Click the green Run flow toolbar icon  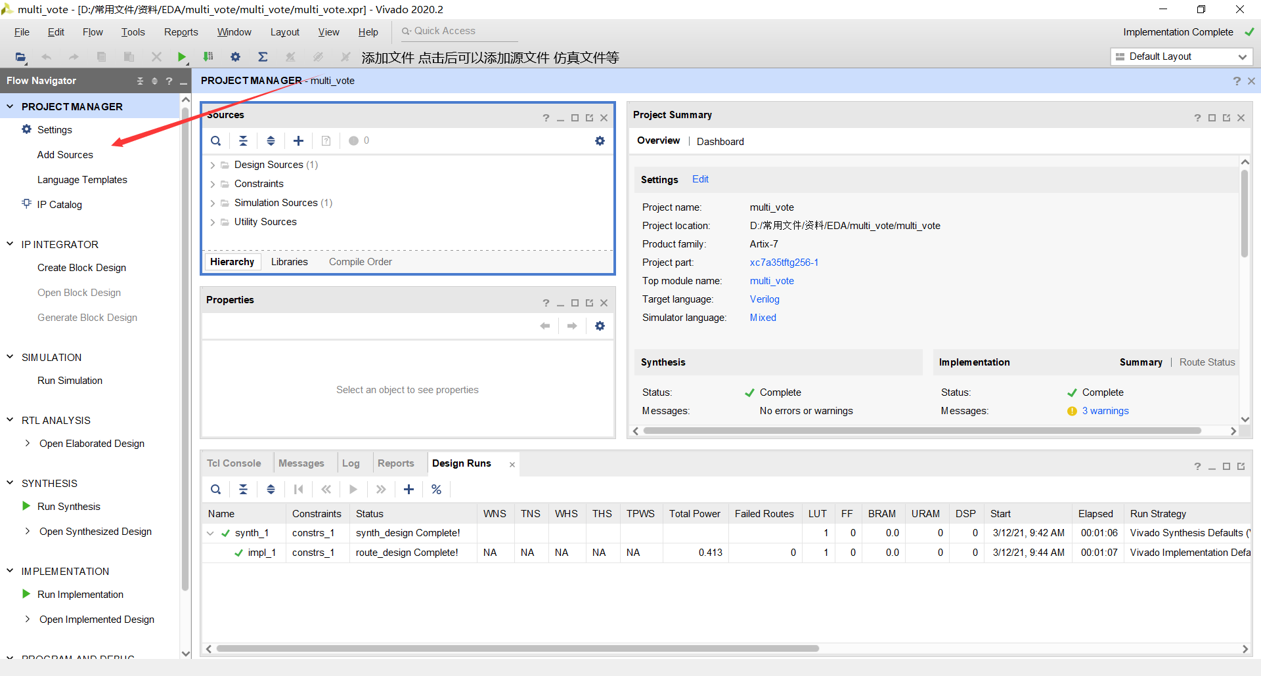click(182, 57)
